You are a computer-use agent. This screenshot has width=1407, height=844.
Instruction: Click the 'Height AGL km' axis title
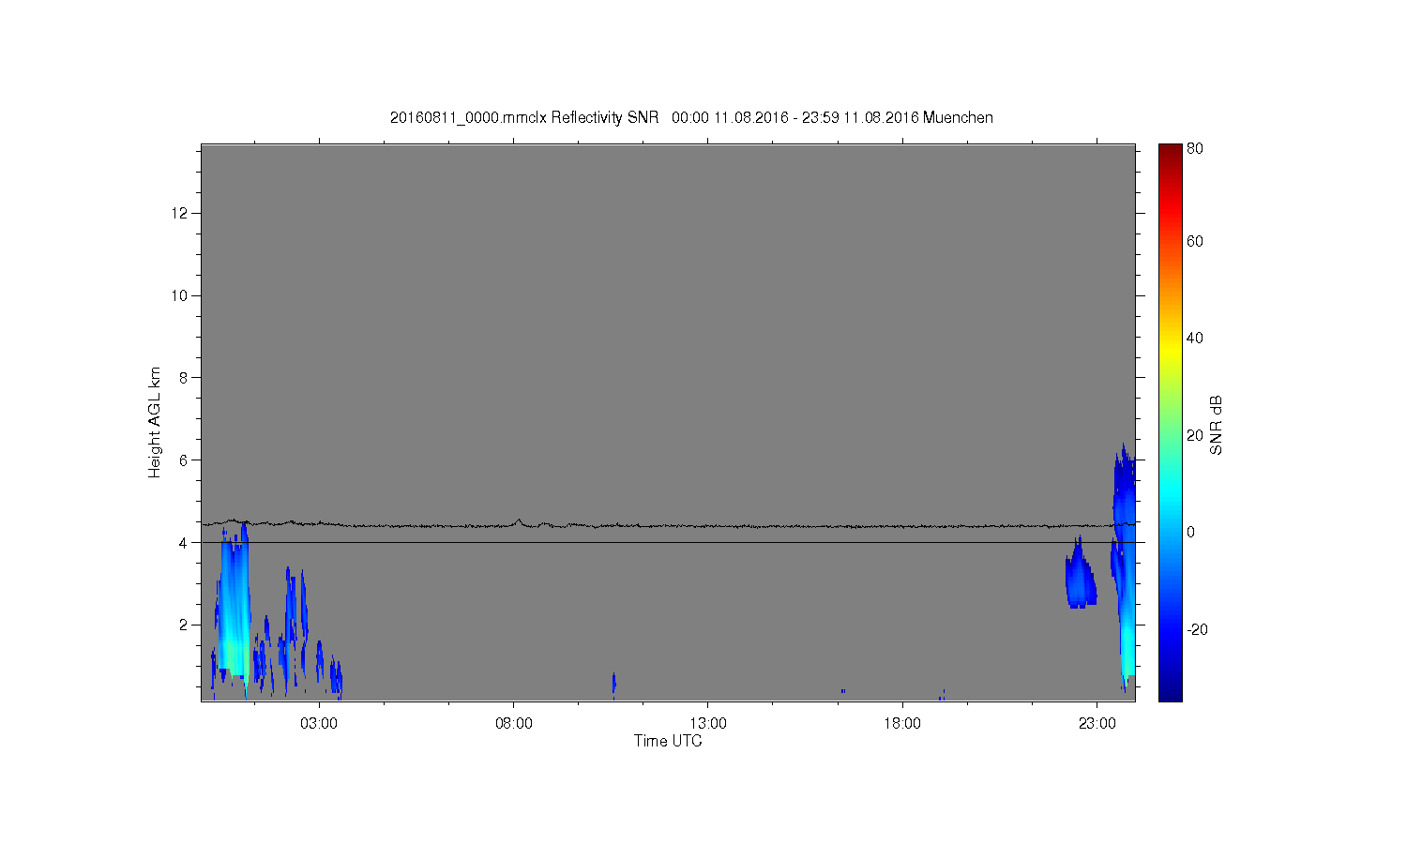155,422
